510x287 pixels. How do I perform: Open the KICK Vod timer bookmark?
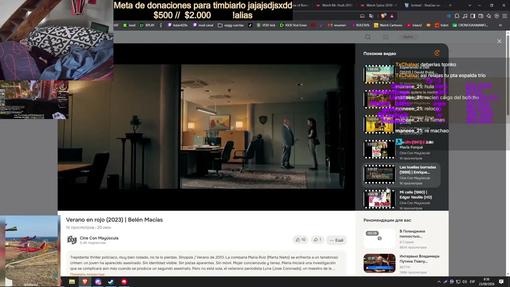(293, 25)
